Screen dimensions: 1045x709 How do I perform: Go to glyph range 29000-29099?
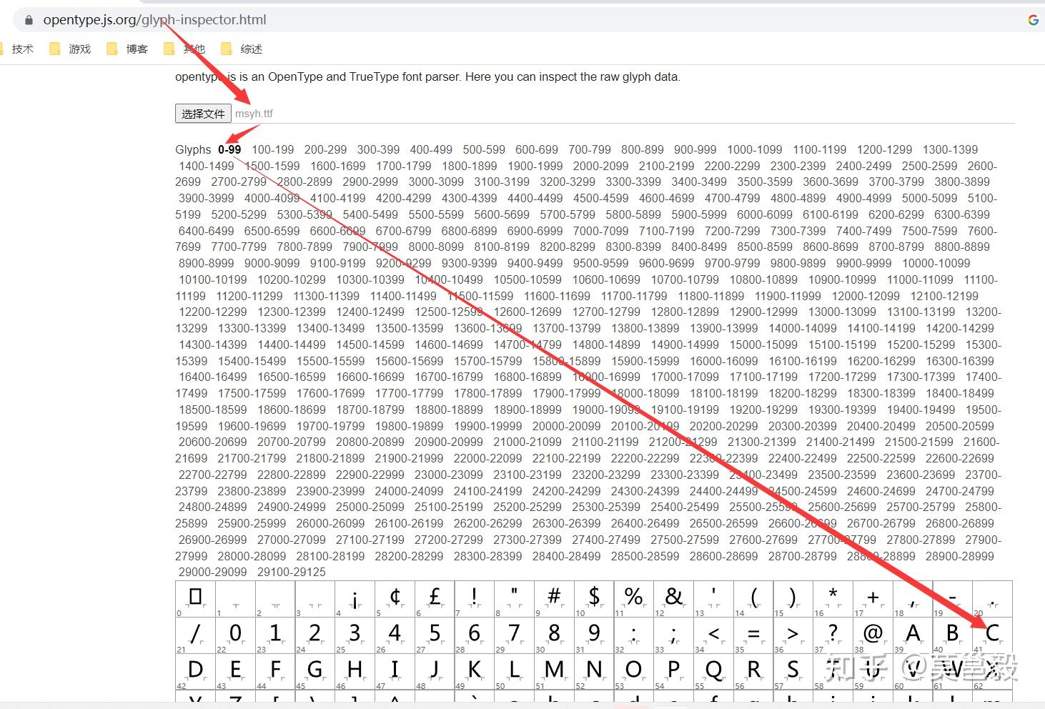(213, 572)
